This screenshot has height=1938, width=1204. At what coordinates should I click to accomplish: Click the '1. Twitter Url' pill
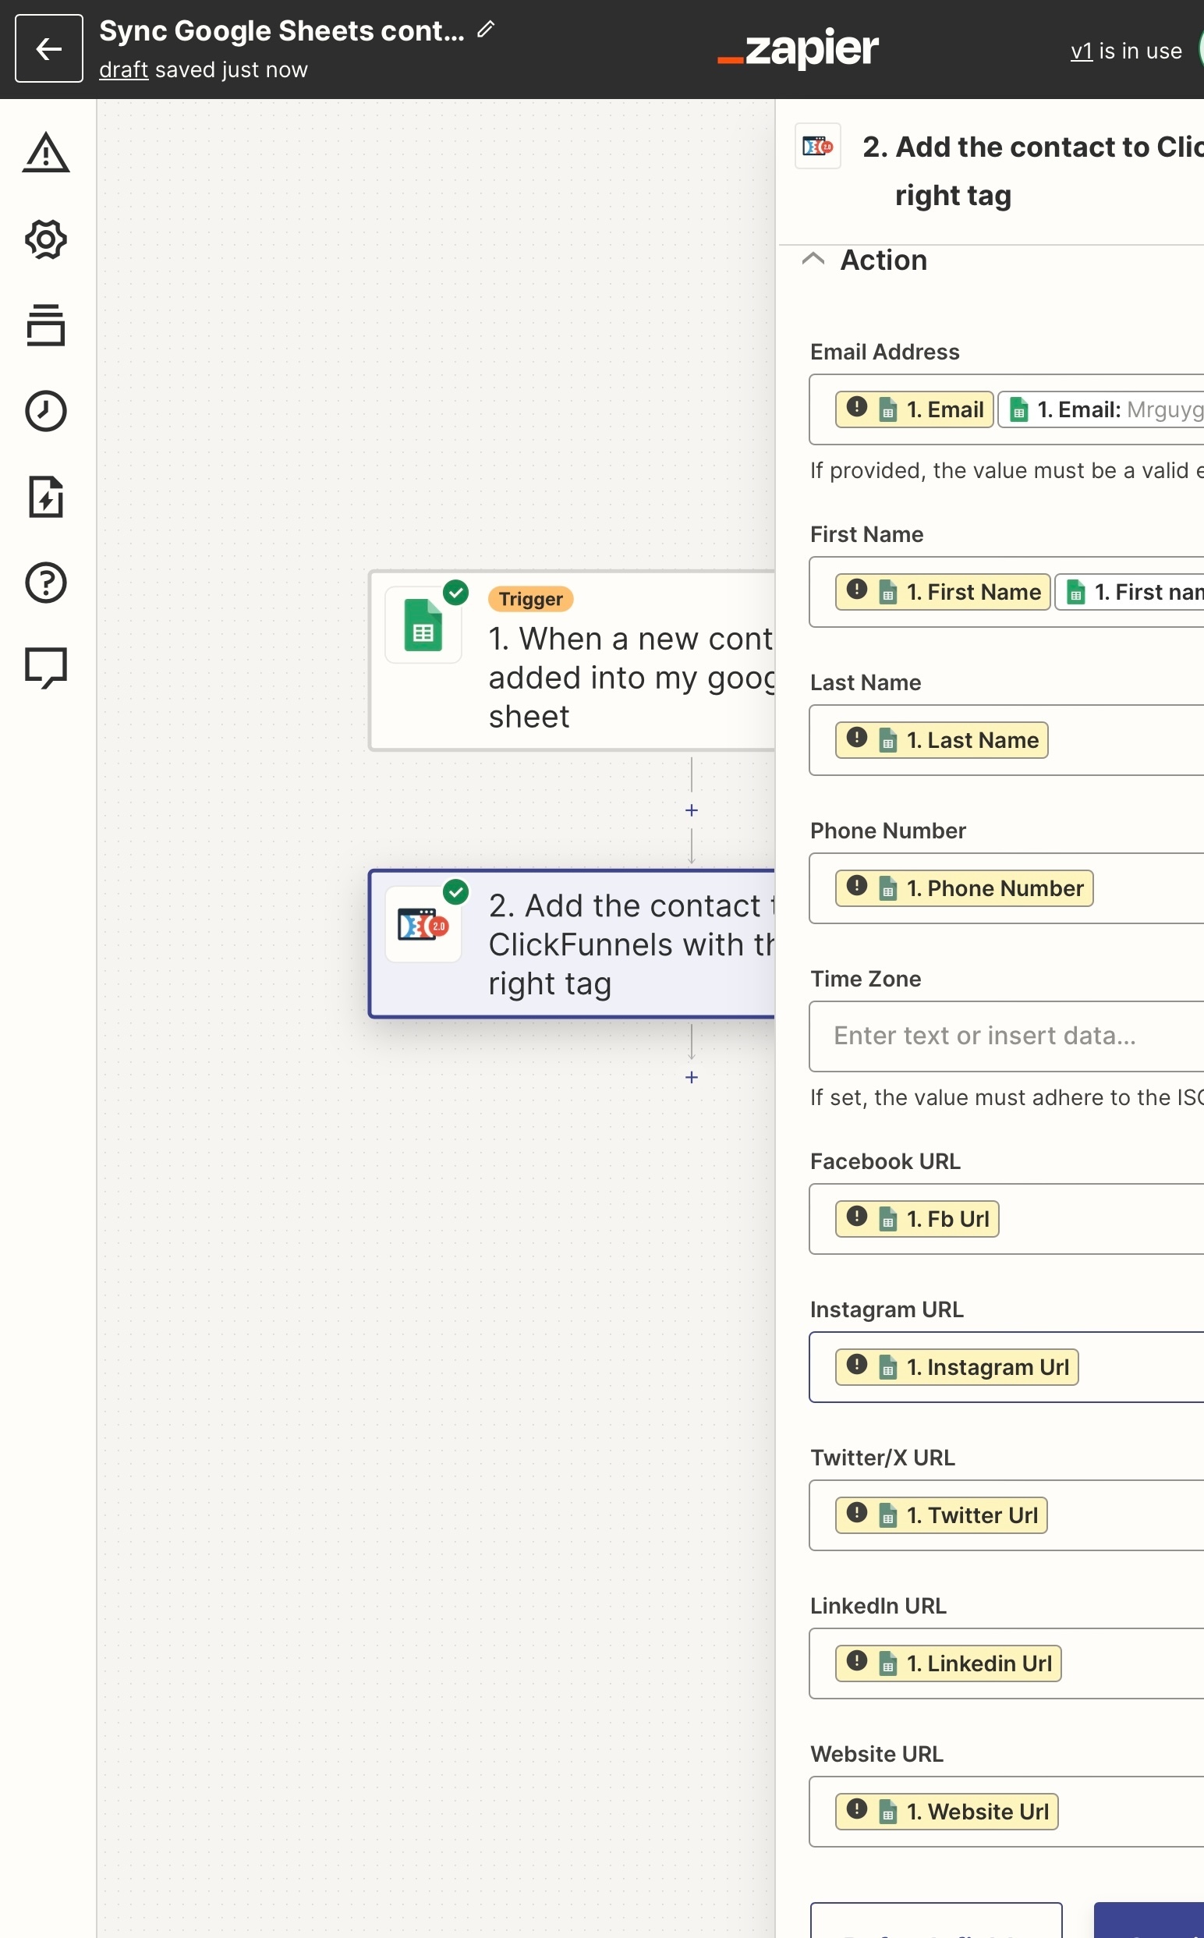pos(941,1515)
